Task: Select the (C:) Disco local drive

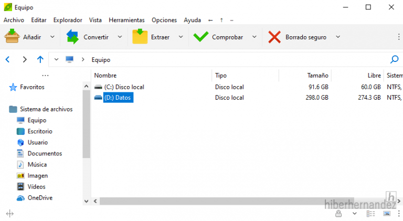Action: (x=124, y=87)
